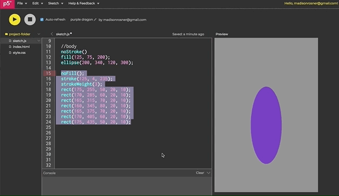Edit sketch name using pencil icon

tap(95, 20)
